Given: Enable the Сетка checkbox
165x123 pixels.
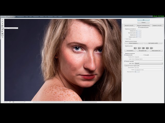Looking at the screenshot, I should point(144,55).
